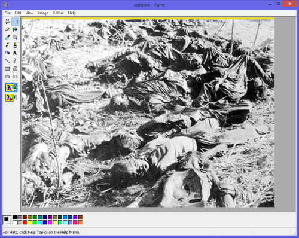This screenshot has width=299, height=238.
Task: Pick the pure blue swatch
Action: (45, 222)
